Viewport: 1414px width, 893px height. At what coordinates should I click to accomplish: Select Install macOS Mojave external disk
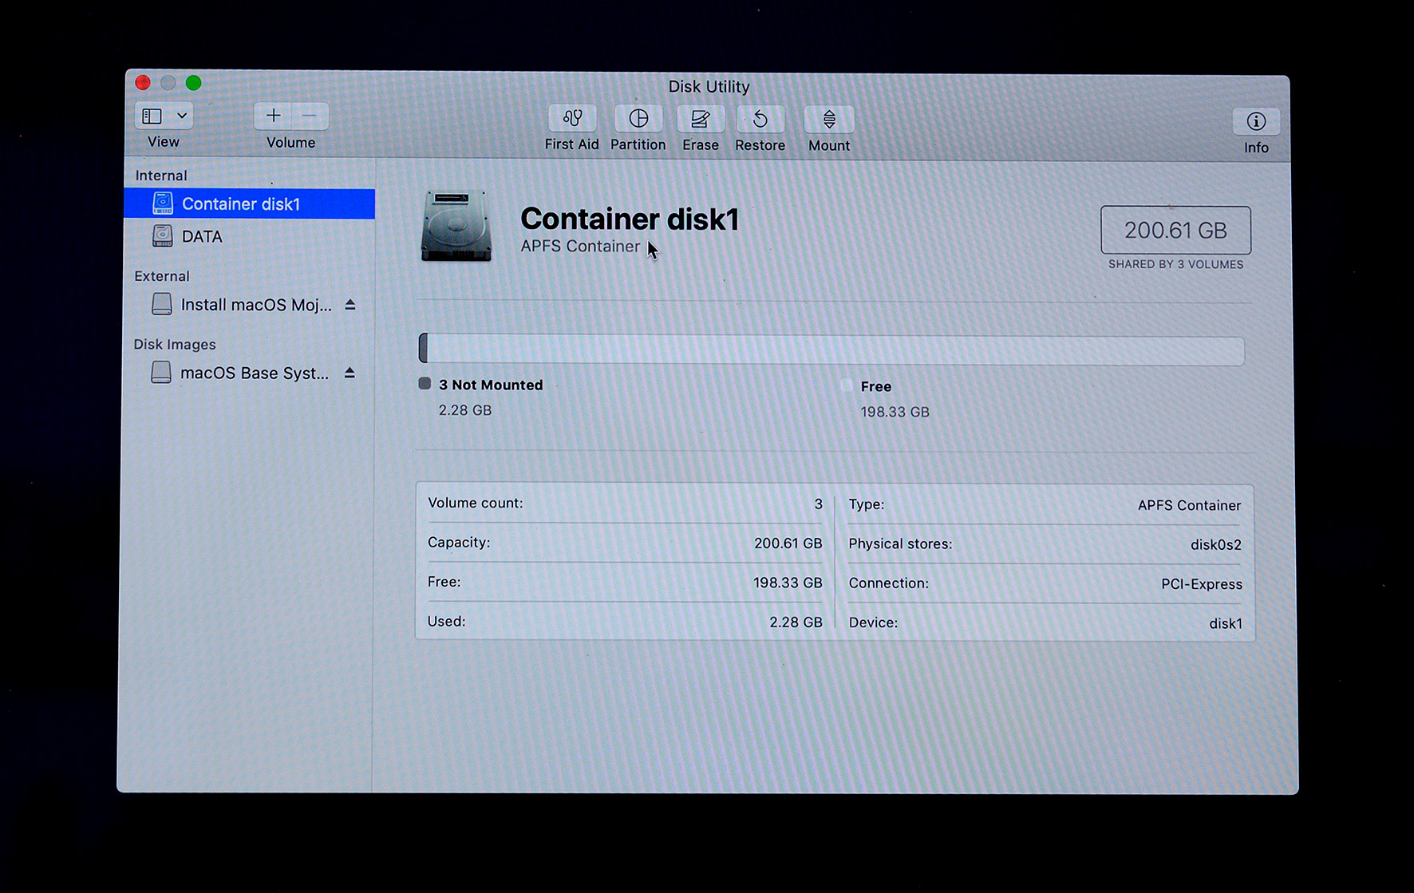255,305
